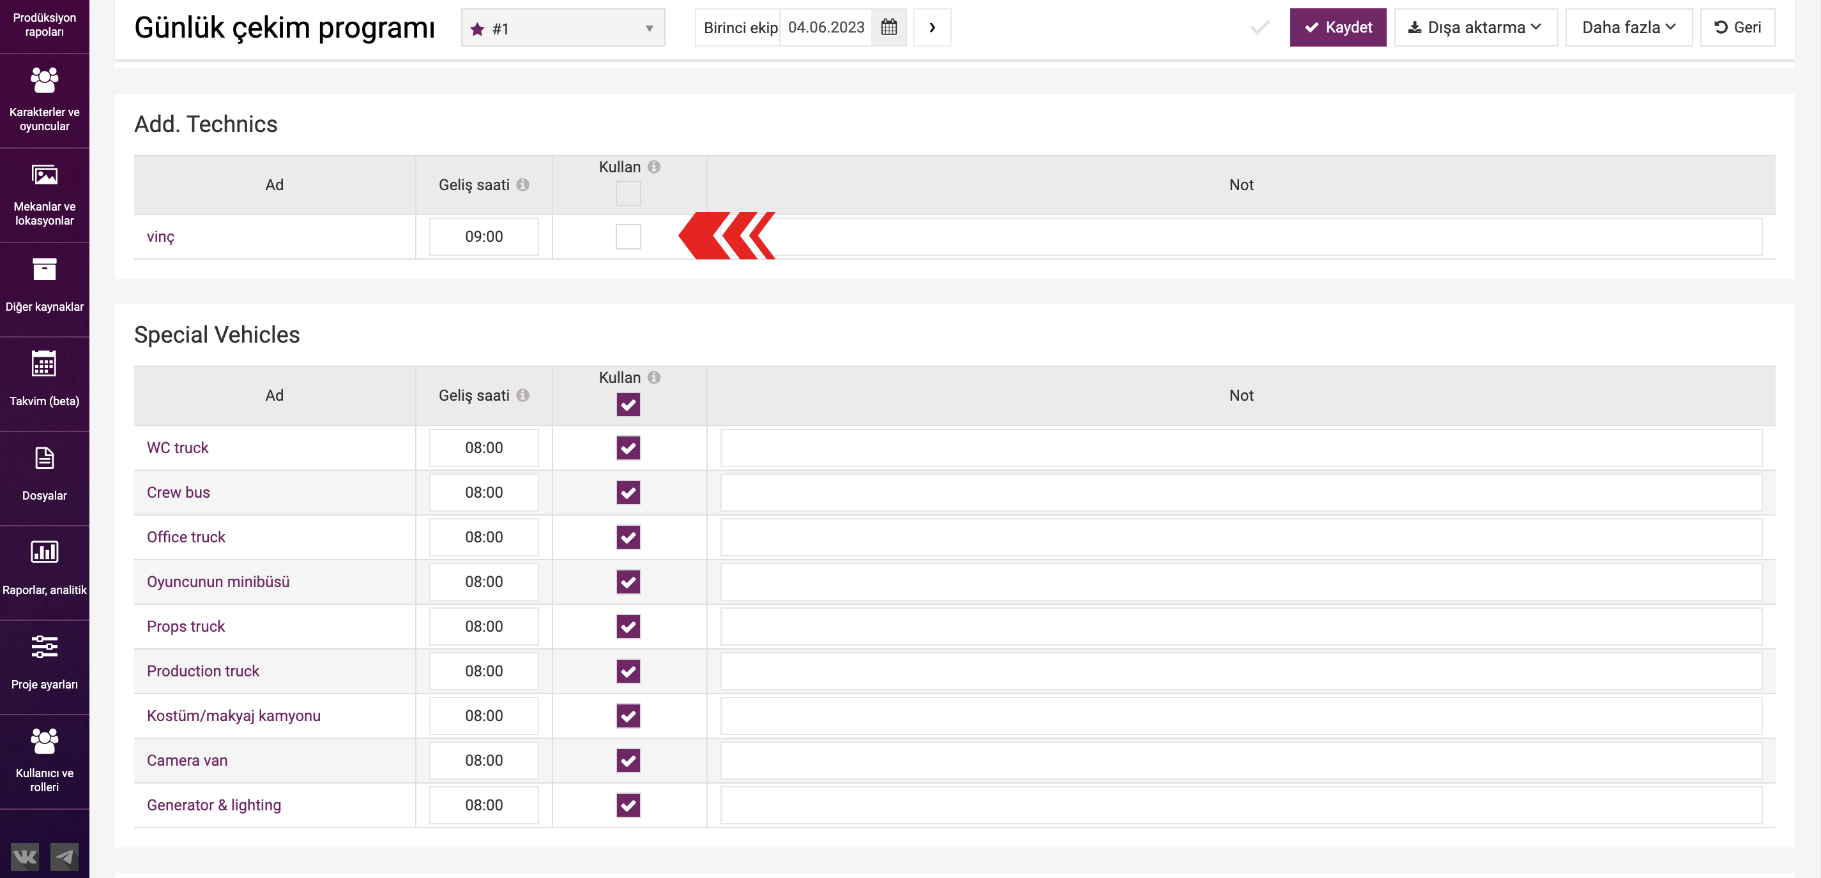Image resolution: width=1821 pixels, height=878 pixels.
Task: Click the Not field for Generator & lighting
Action: (x=1240, y=805)
